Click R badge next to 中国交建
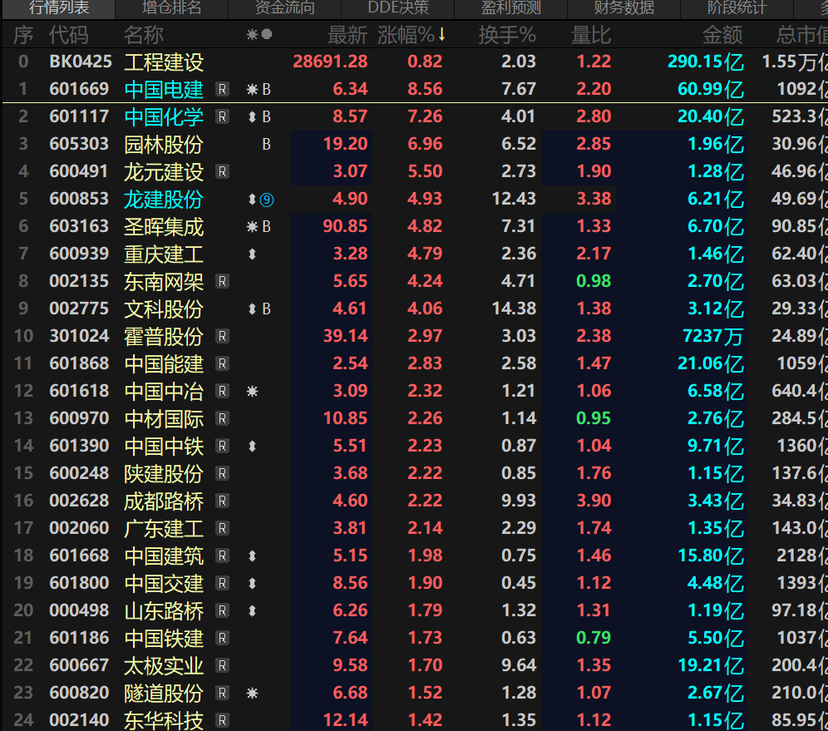The image size is (828, 731). click(222, 584)
